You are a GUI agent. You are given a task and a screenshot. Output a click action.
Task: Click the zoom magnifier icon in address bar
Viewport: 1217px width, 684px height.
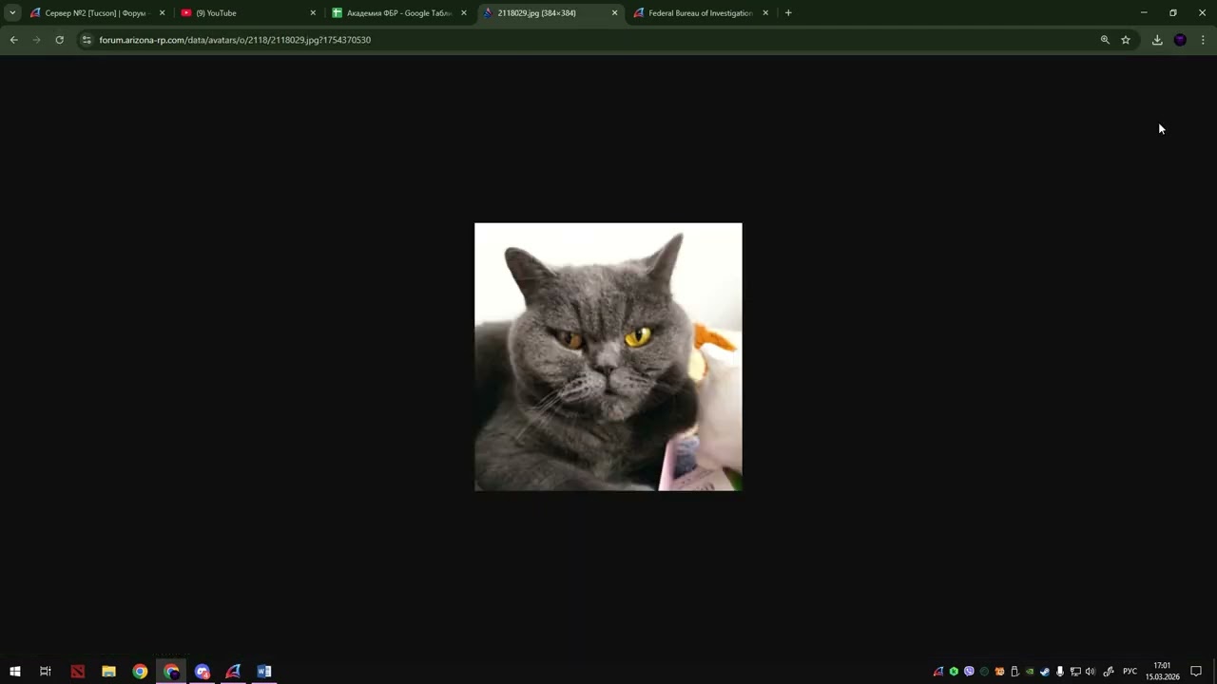pyautogui.click(x=1105, y=40)
